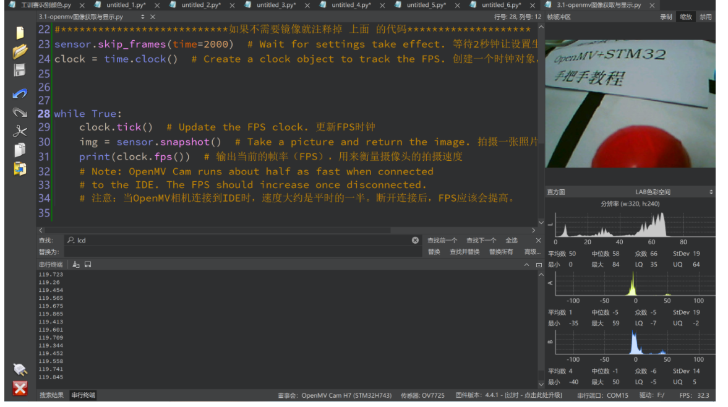Image resolution: width=728 pixels, height=407 pixels.
Task: Collapse serial terminal with up caret
Action: [526, 265]
